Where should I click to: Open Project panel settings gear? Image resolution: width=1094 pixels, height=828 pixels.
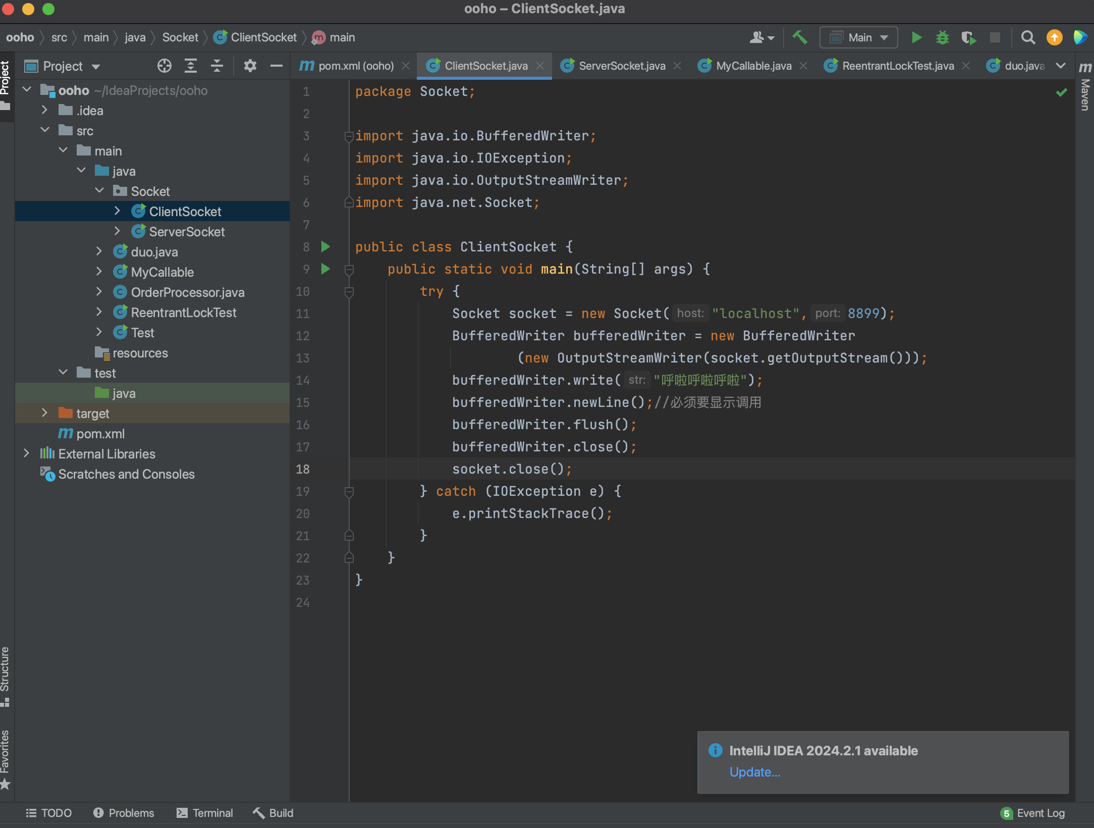click(250, 66)
